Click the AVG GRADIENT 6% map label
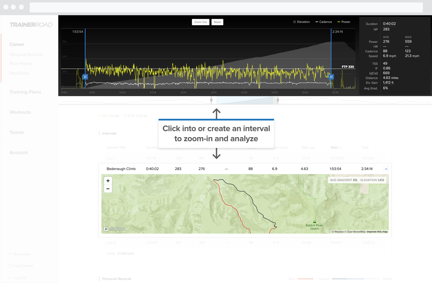Image resolution: width=432 pixels, height=283 pixels. point(343,180)
